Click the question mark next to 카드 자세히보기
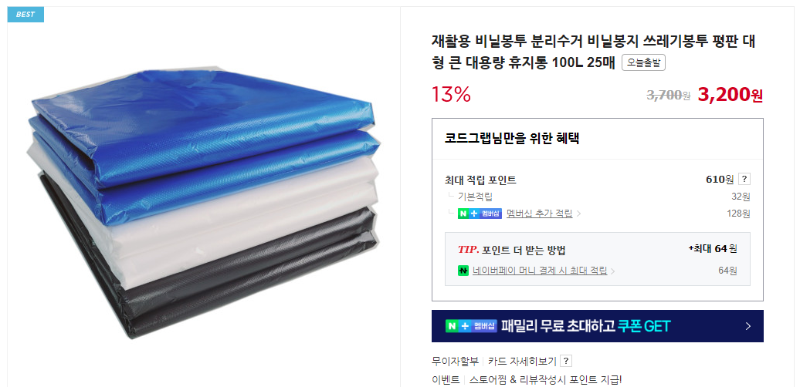Viewport: 800px width, 387px height. click(x=566, y=361)
